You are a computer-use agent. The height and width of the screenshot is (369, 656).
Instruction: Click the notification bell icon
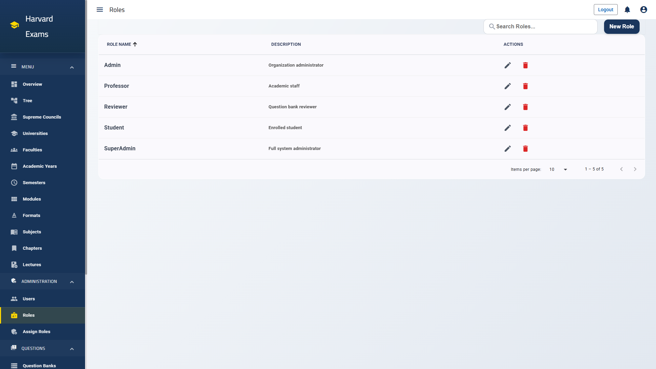[x=627, y=10]
